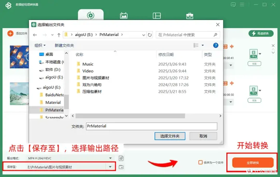Open the hamburger menu in title bar
280x177 pixels.
[x=242, y=4]
